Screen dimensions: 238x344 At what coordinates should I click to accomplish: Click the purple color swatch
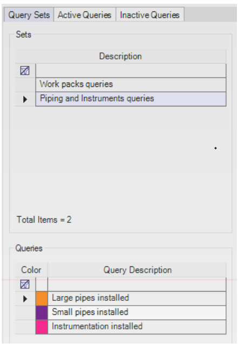[x=42, y=313]
